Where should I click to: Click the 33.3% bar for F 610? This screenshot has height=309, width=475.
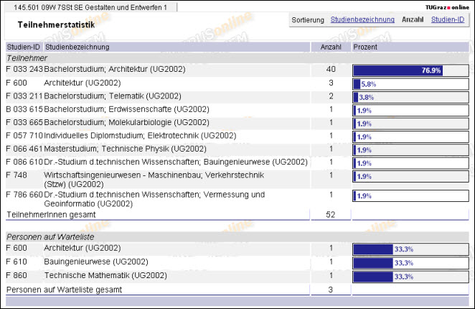coord(410,263)
